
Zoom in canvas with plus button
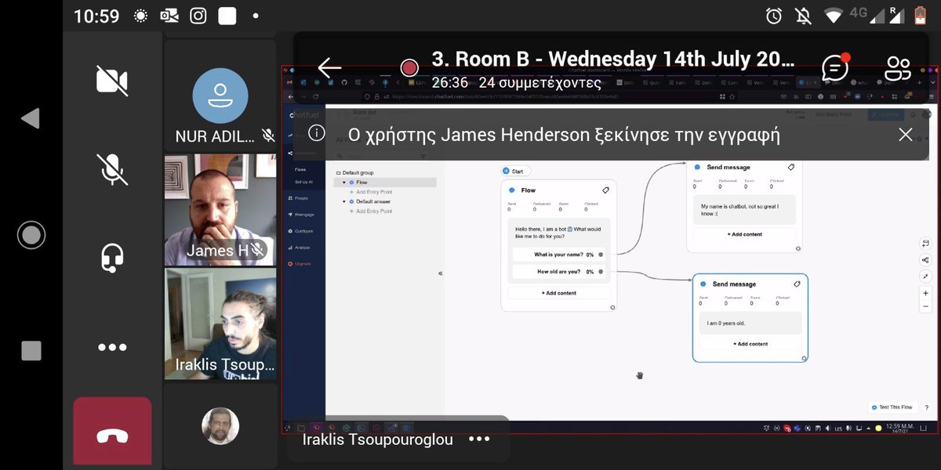click(926, 293)
